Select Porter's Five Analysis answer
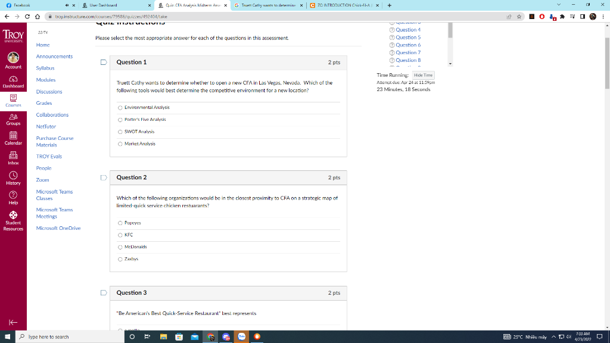Image resolution: width=610 pixels, height=343 pixels. click(x=120, y=120)
